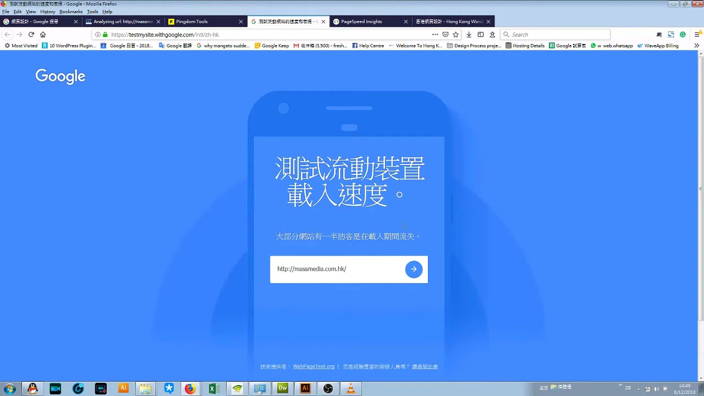
Task: Go forward one page
Action: pyautogui.click(x=19, y=35)
